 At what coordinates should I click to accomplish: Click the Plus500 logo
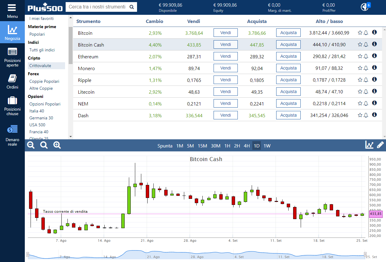tap(45, 7)
